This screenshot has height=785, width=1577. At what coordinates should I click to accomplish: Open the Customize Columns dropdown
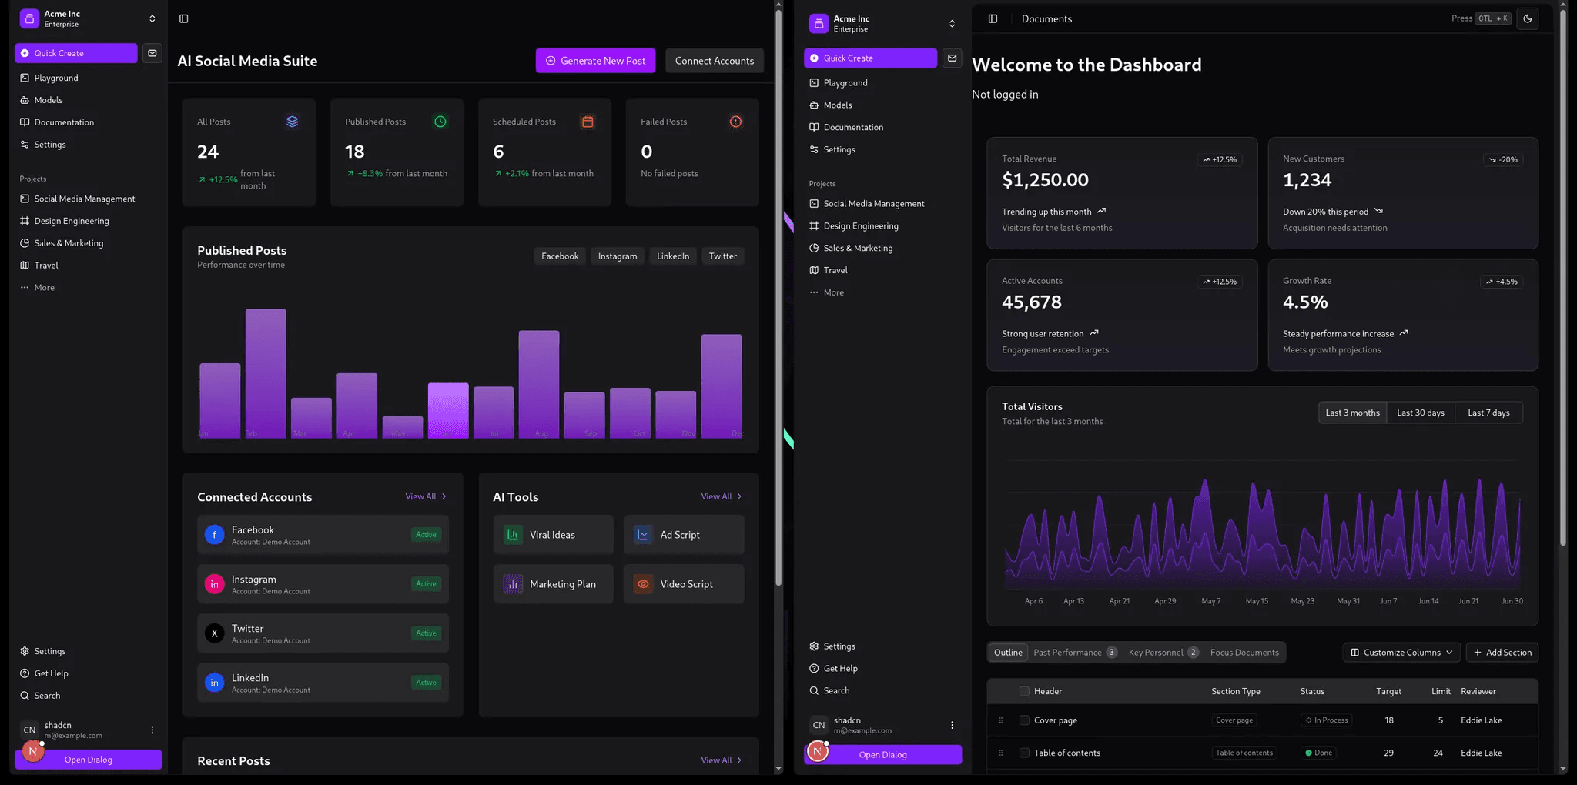click(x=1401, y=653)
